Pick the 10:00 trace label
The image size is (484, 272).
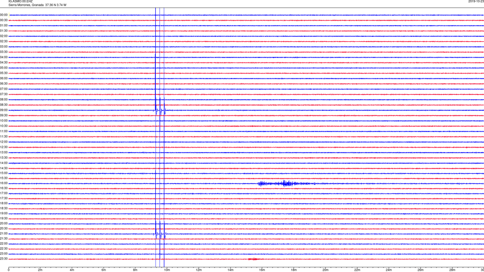(x=4, y=120)
